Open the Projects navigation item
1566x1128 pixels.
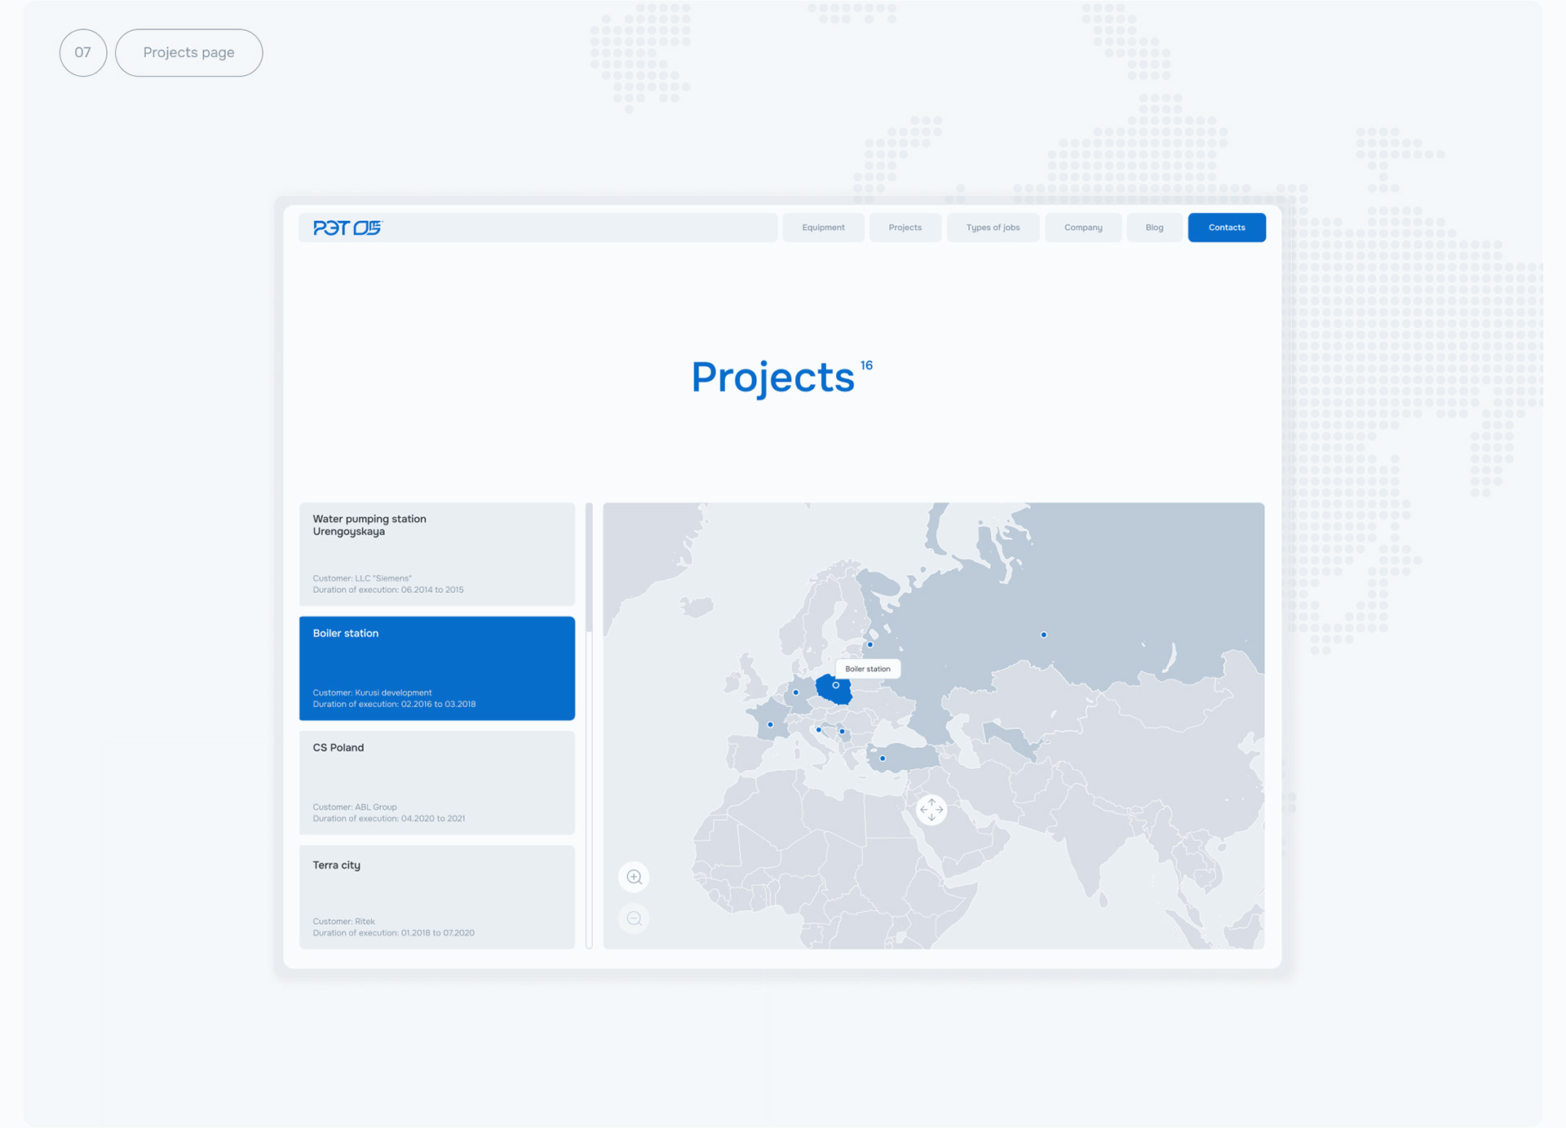pos(905,228)
